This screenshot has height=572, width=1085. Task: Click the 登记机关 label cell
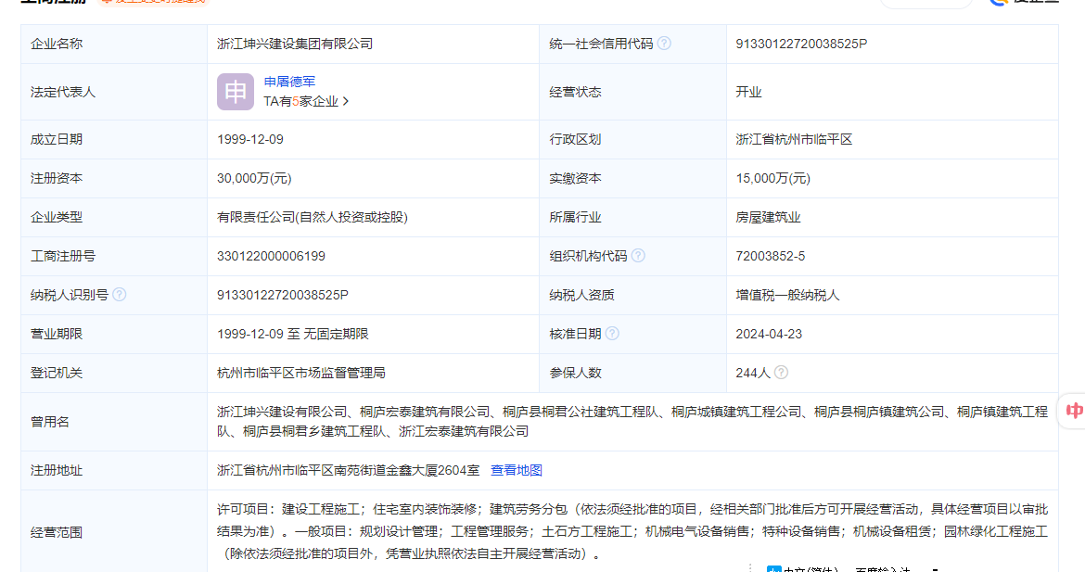114,372
